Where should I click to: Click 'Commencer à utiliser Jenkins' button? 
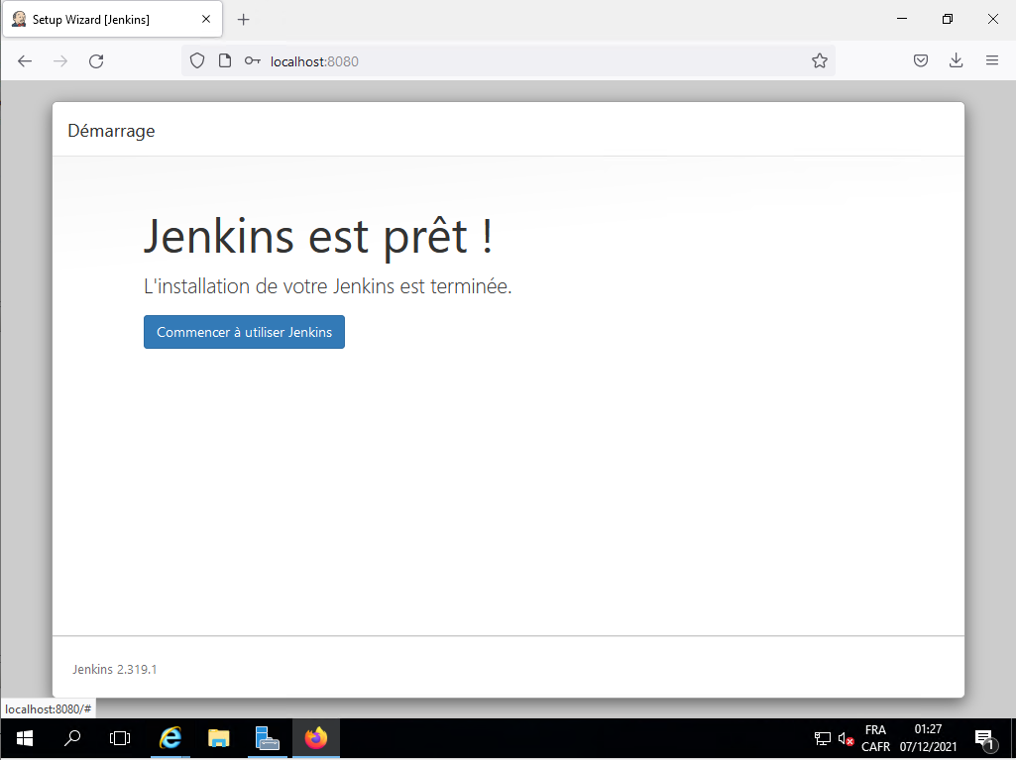(x=244, y=332)
